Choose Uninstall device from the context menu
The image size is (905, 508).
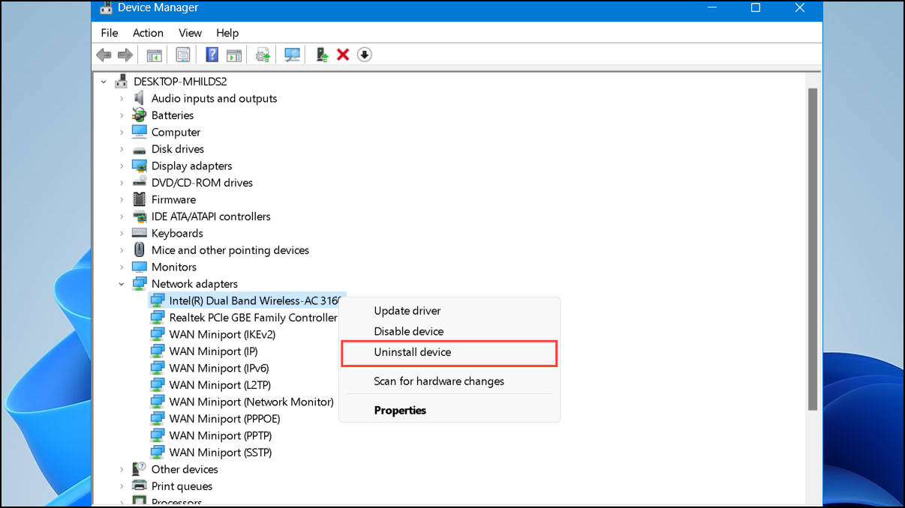pos(449,352)
